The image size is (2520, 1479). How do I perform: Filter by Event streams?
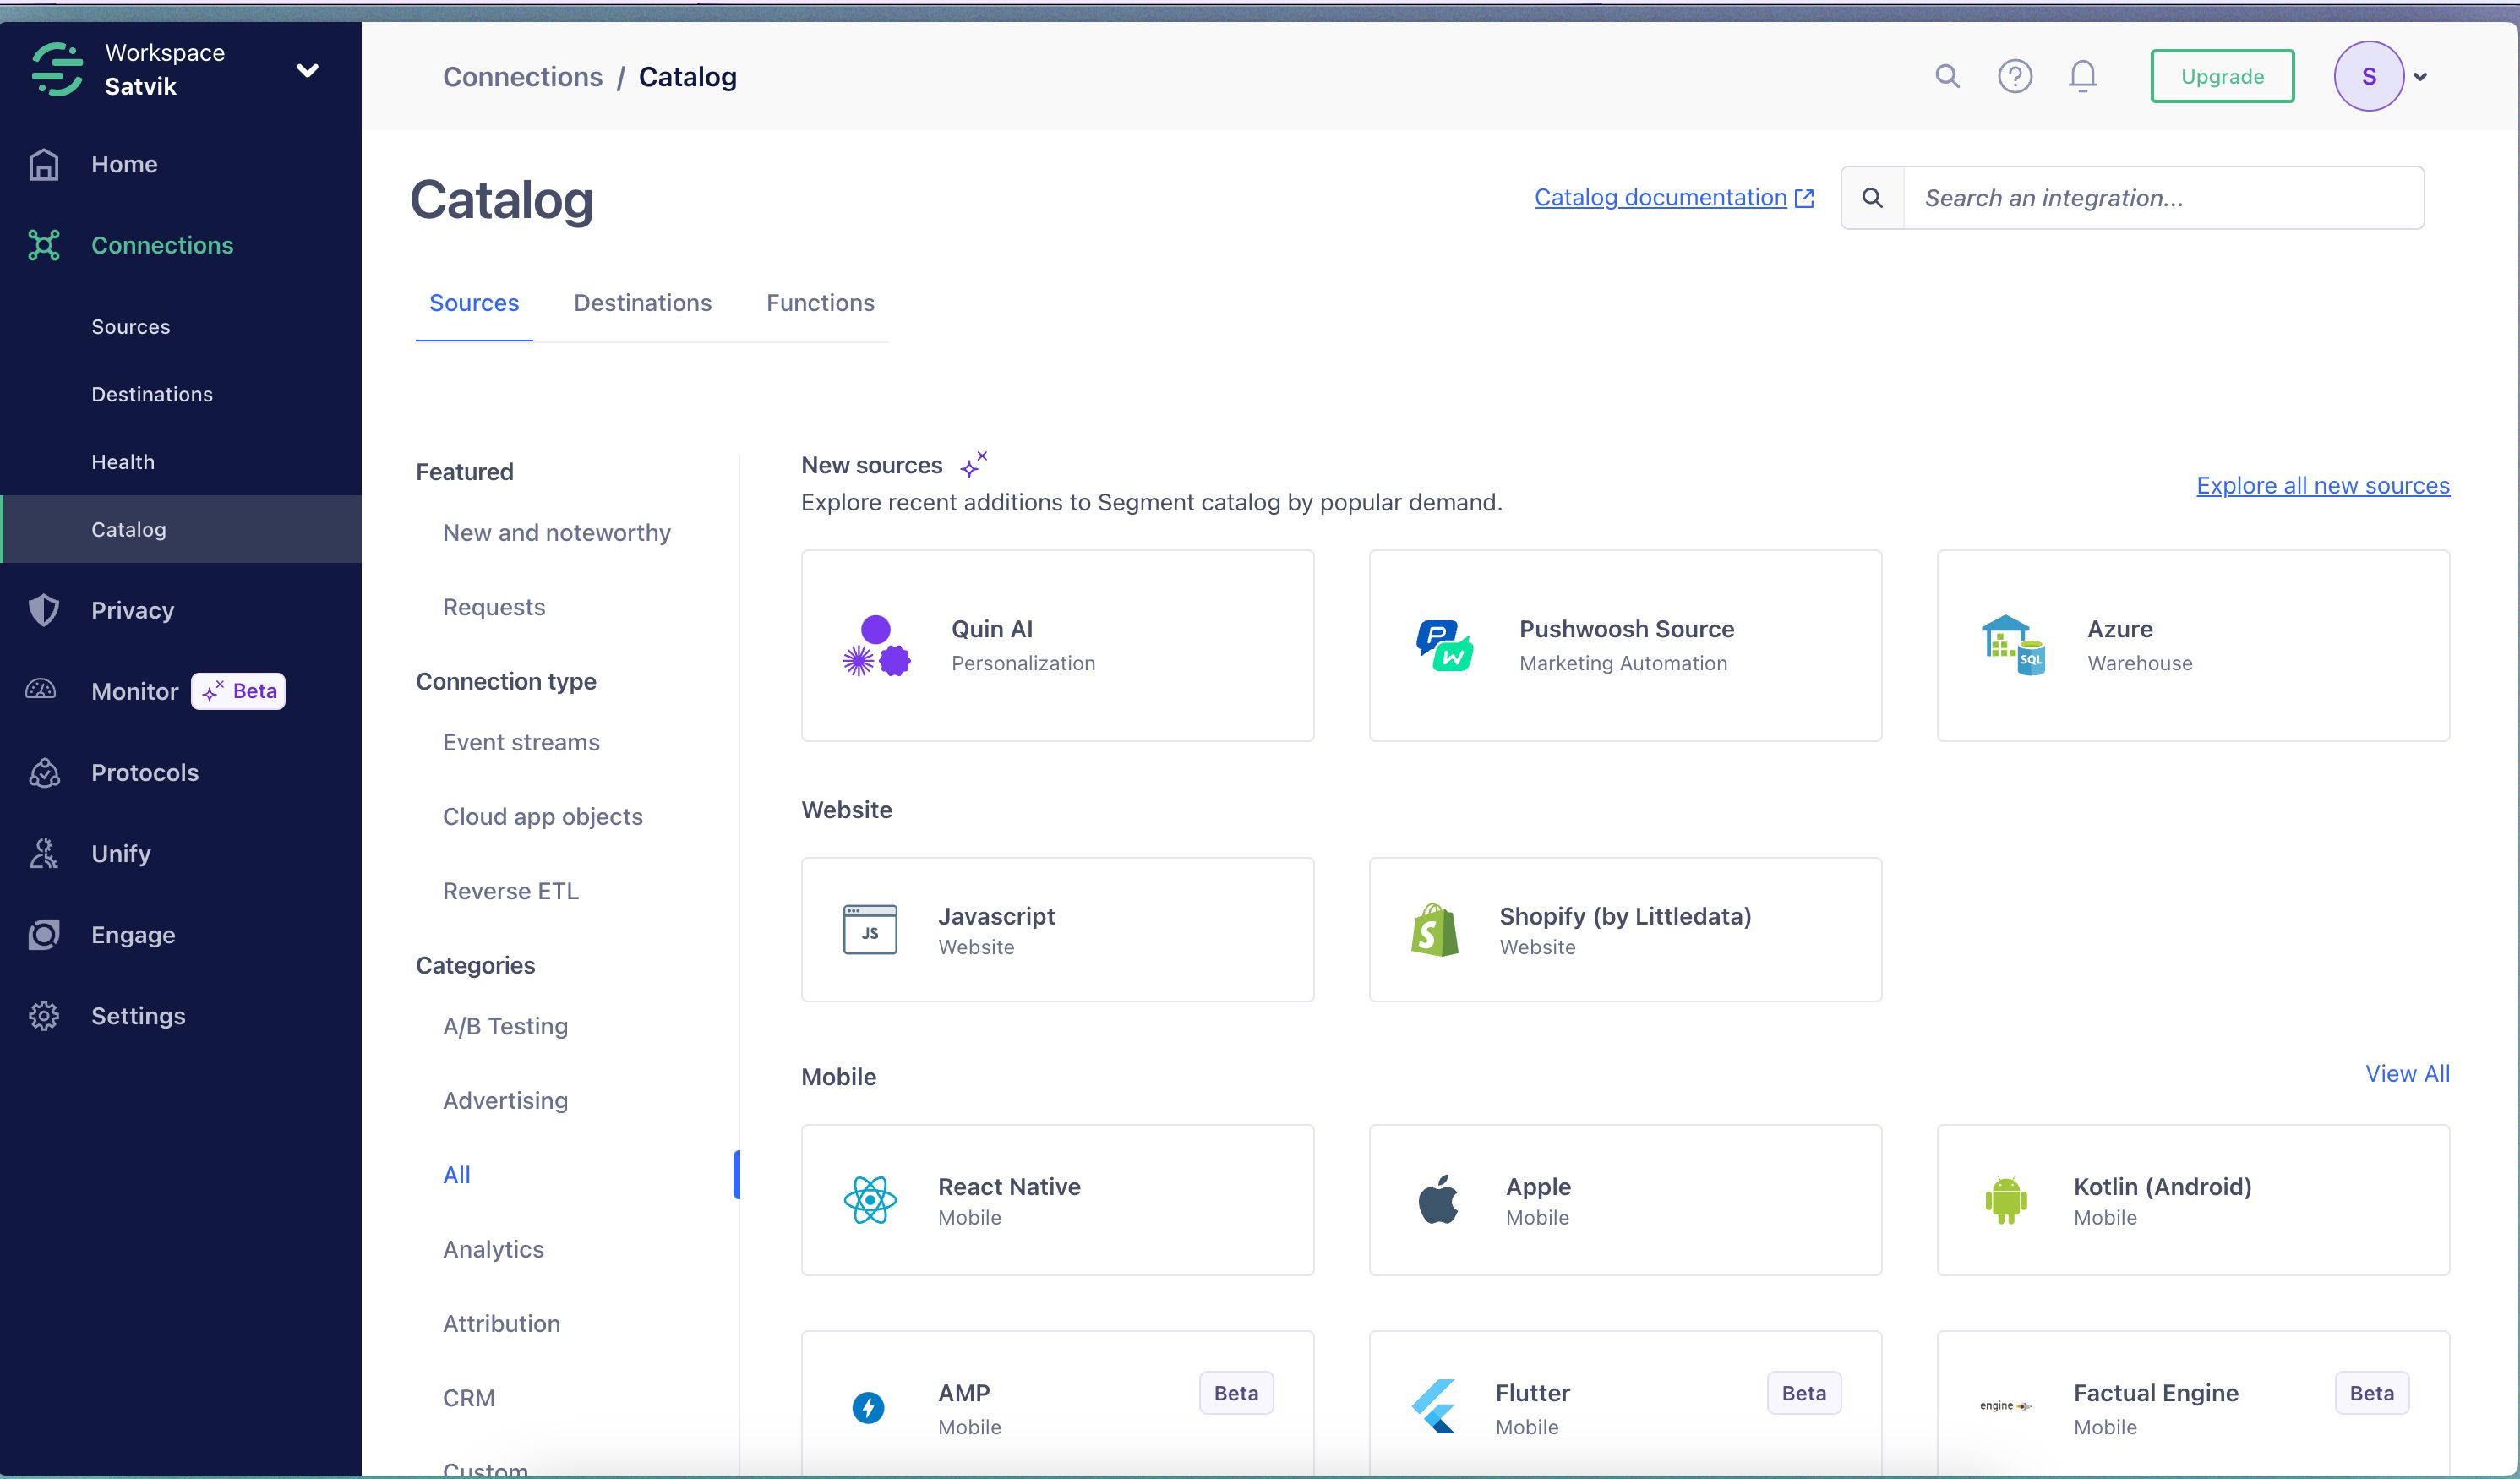(x=521, y=743)
